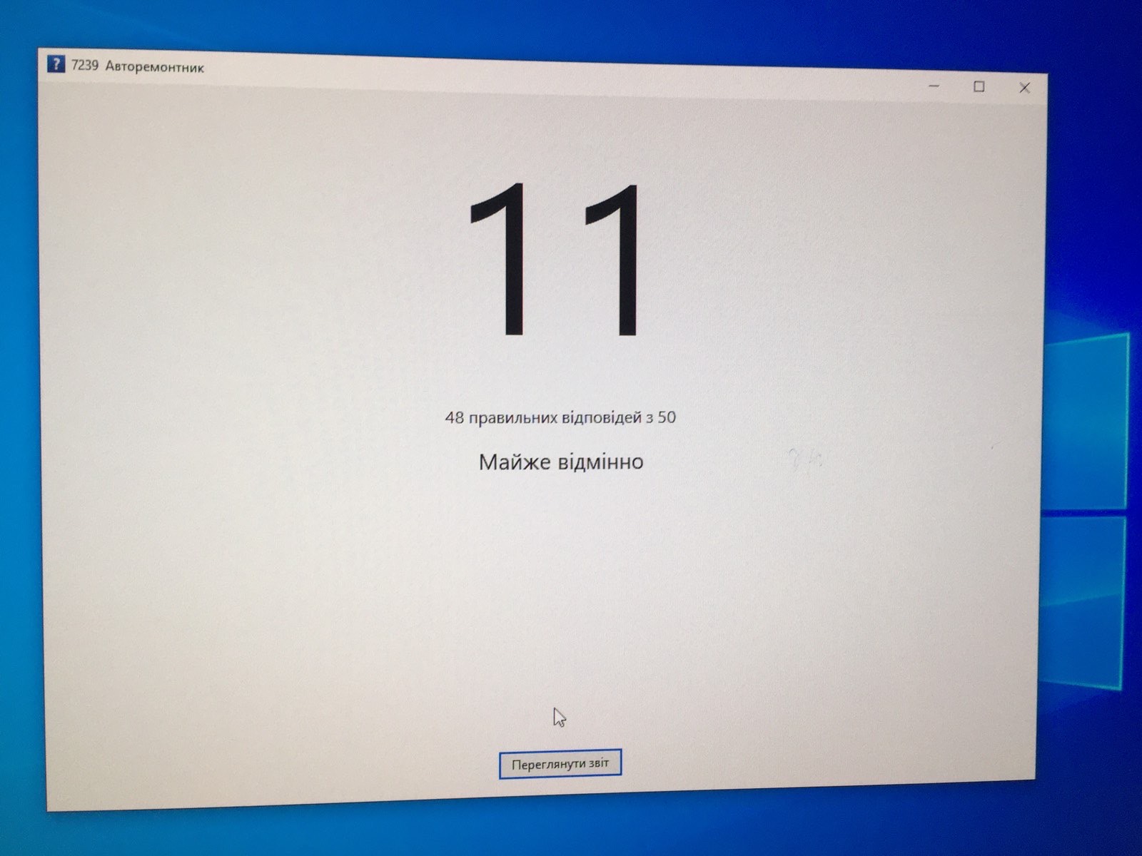
Task: Minimize the Авторемонтник window
Action: (934, 86)
